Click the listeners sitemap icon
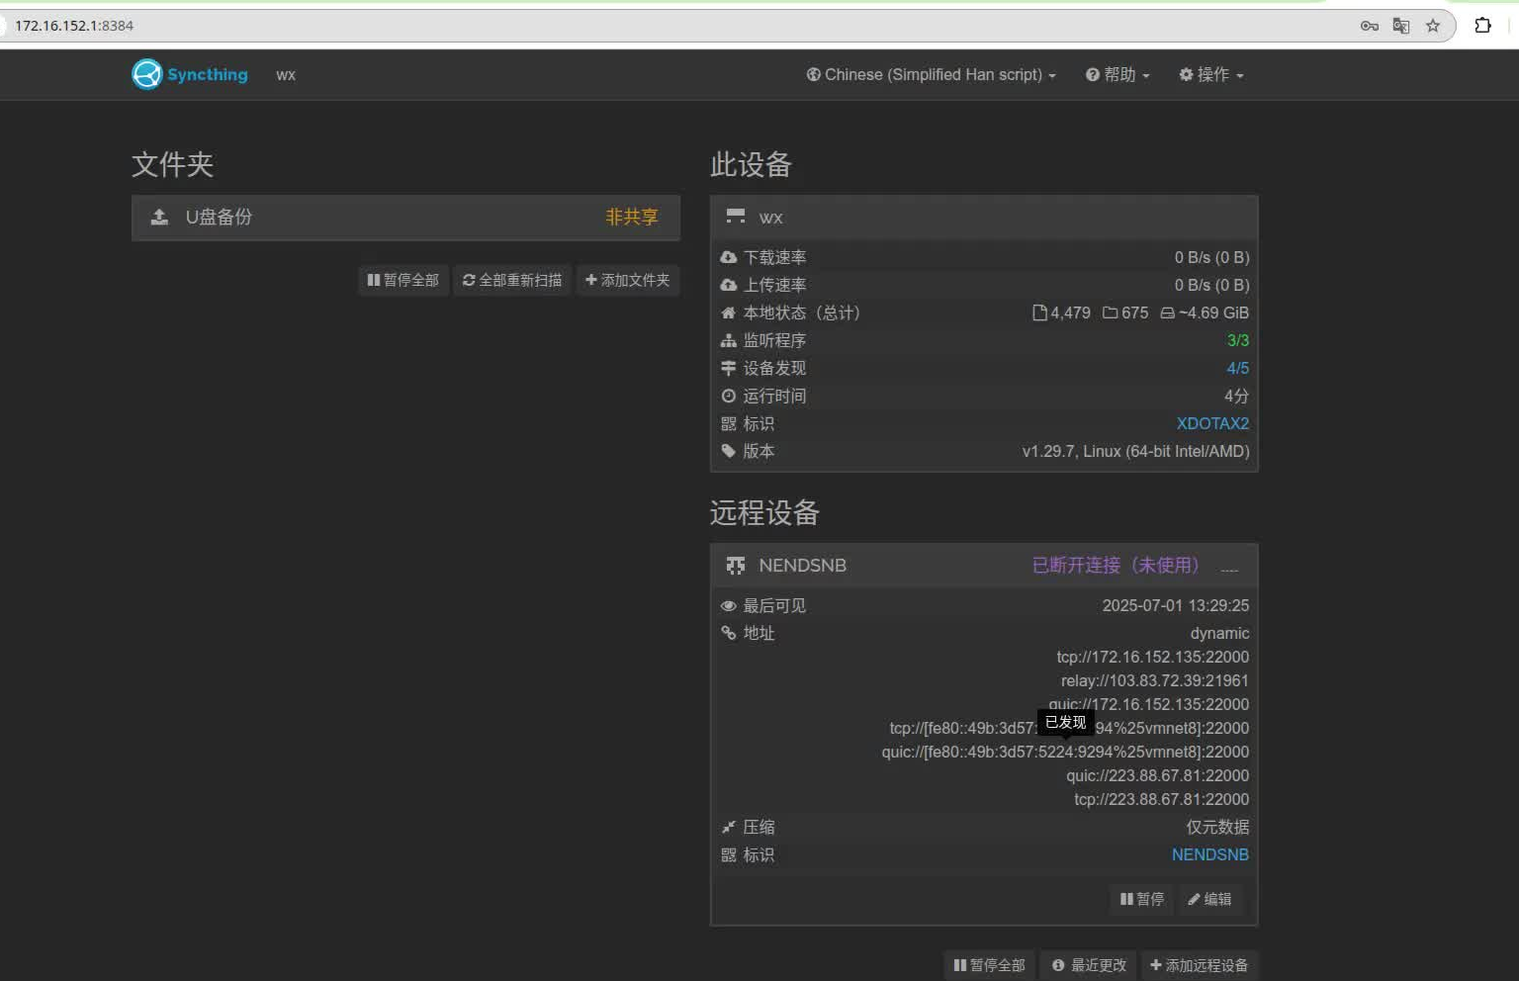Screen dimensions: 1519x981 tap(729, 340)
